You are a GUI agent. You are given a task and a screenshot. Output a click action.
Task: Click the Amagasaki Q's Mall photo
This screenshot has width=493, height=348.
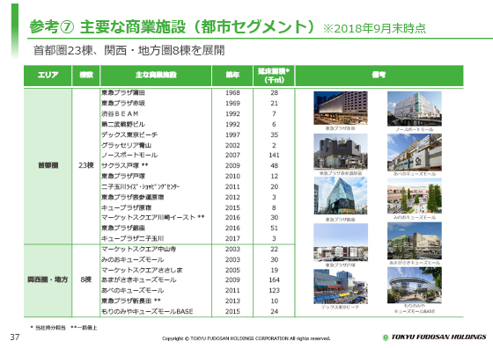415,241
